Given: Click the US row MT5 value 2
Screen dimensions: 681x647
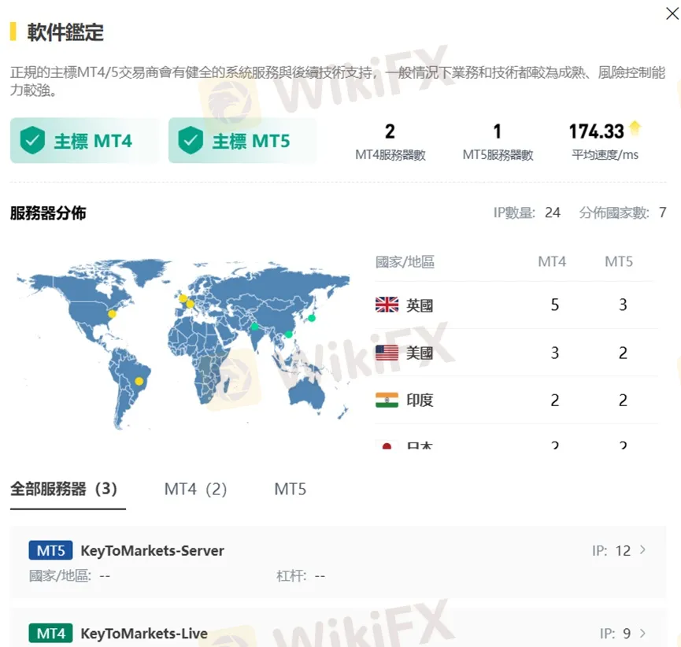Looking at the screenshot, I should [x=623, y=353].
